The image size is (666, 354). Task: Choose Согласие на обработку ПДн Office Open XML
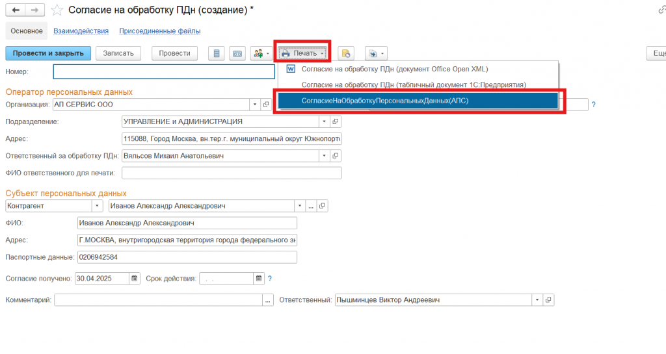coord(394,69)
